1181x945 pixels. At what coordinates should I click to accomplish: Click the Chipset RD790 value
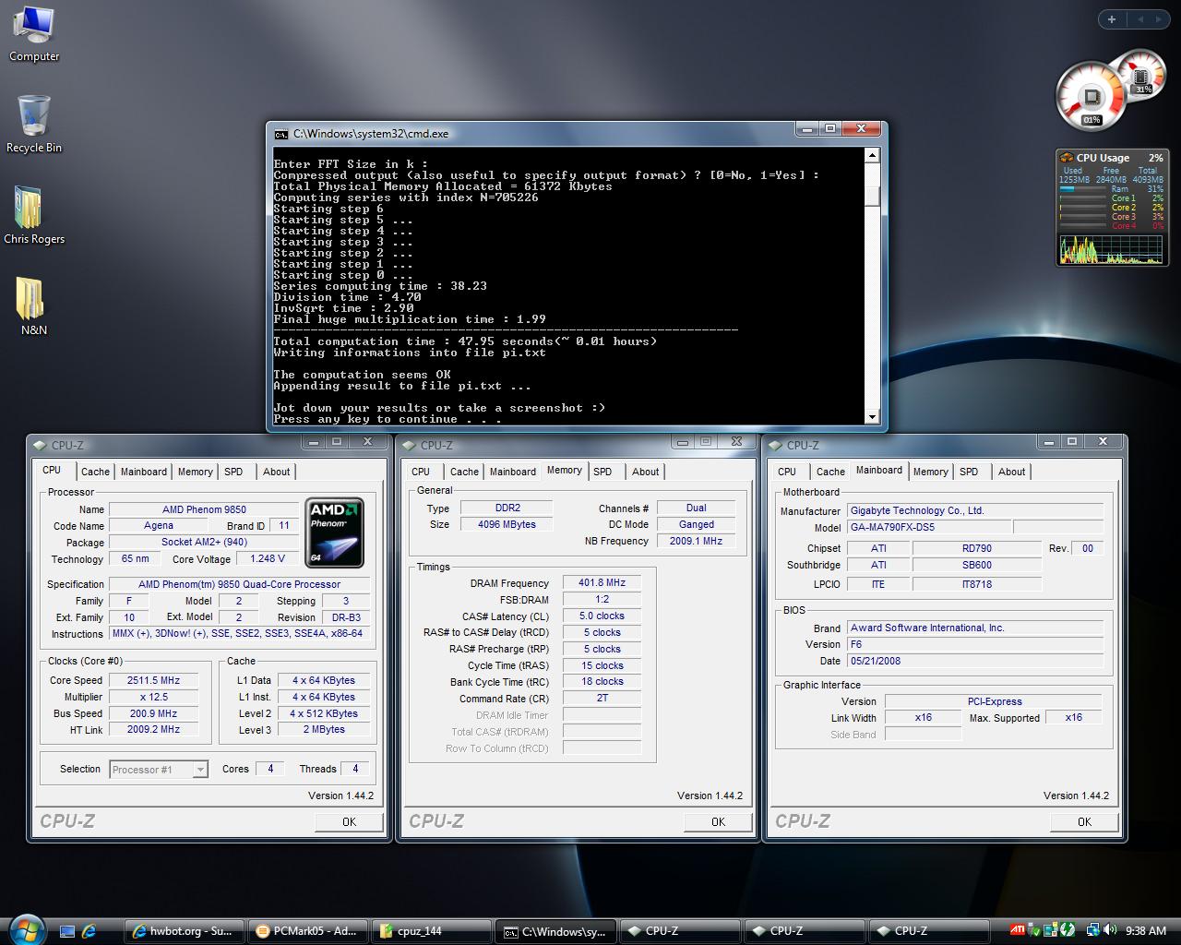(977, 548)
